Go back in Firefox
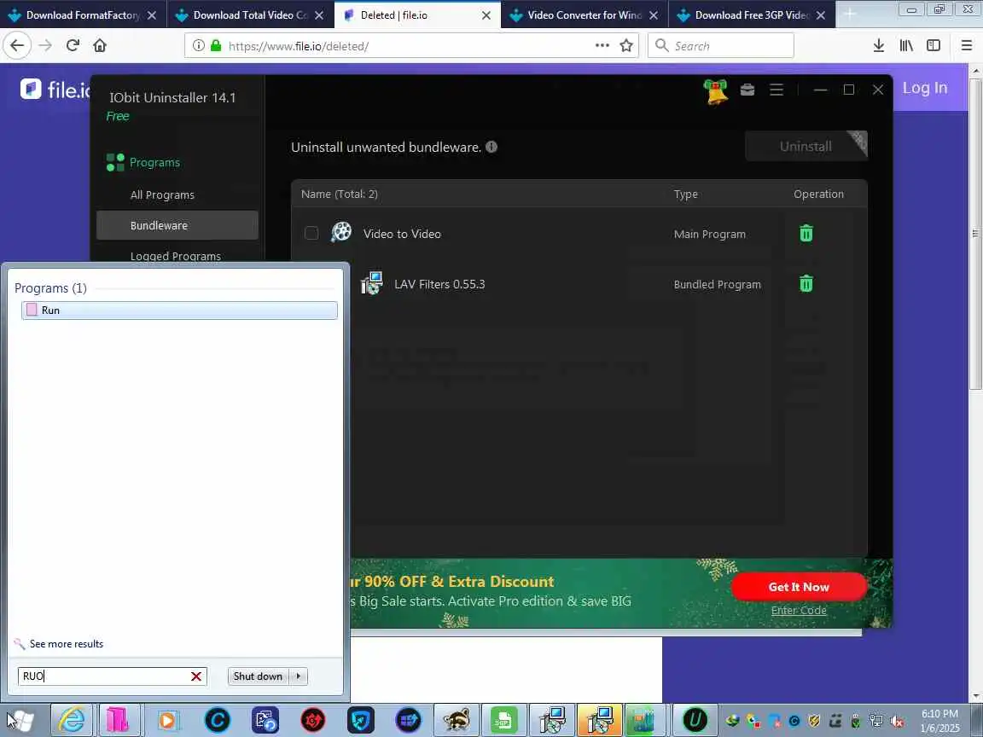Image resolution: width=983 pixels, height=737 pixels. [x=17, y=45]
